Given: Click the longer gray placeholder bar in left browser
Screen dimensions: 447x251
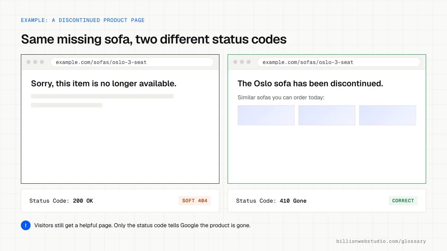Looking at the screenshot, I should (x=102, y=96).
